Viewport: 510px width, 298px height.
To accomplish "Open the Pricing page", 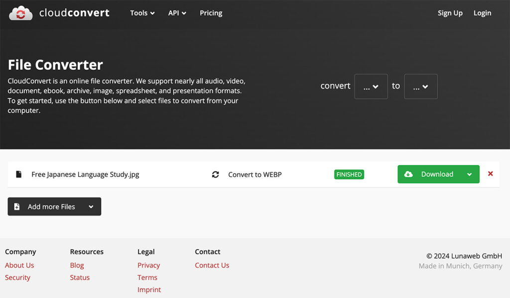I will (211, 13).
